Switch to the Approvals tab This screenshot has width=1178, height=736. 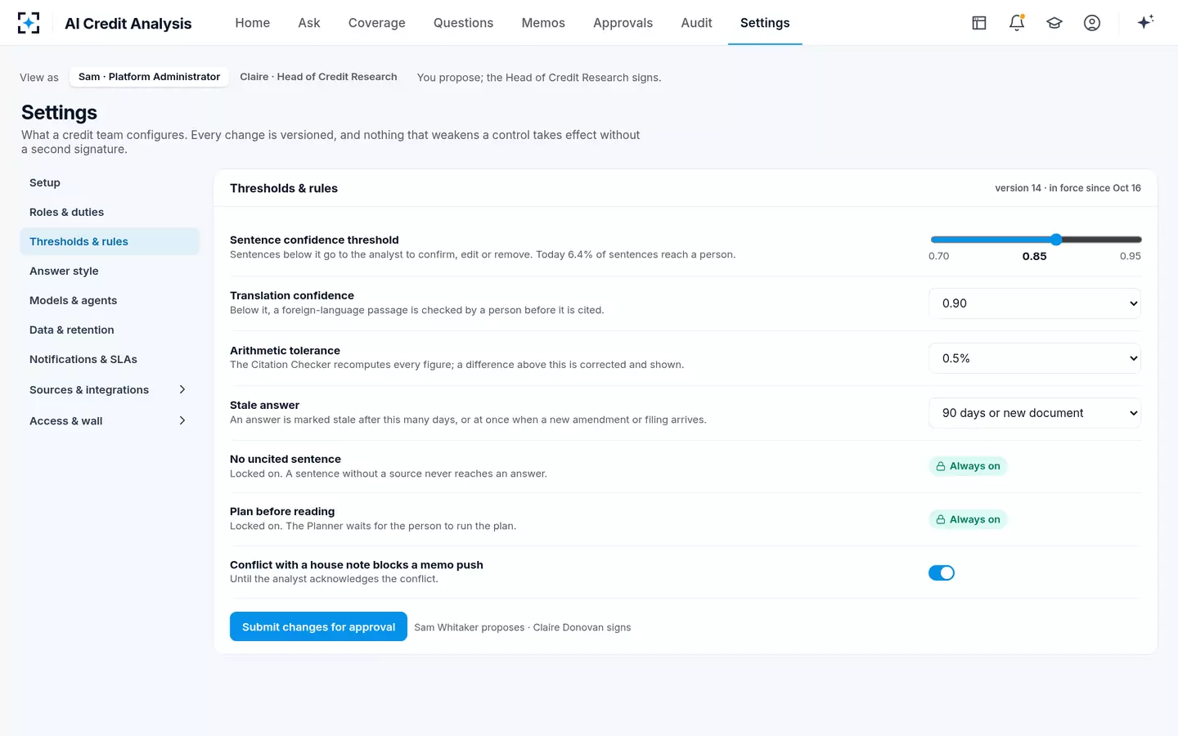pyautogui.click(x=623, y=23)
